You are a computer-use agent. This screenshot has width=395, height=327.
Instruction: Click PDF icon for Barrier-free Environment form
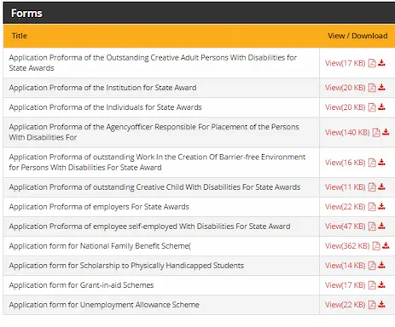pos(372,163)
